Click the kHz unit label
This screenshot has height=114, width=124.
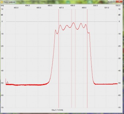point(2,6)
